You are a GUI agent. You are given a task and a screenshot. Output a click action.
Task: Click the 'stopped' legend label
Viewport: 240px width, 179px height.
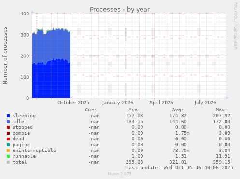point(23,127)
